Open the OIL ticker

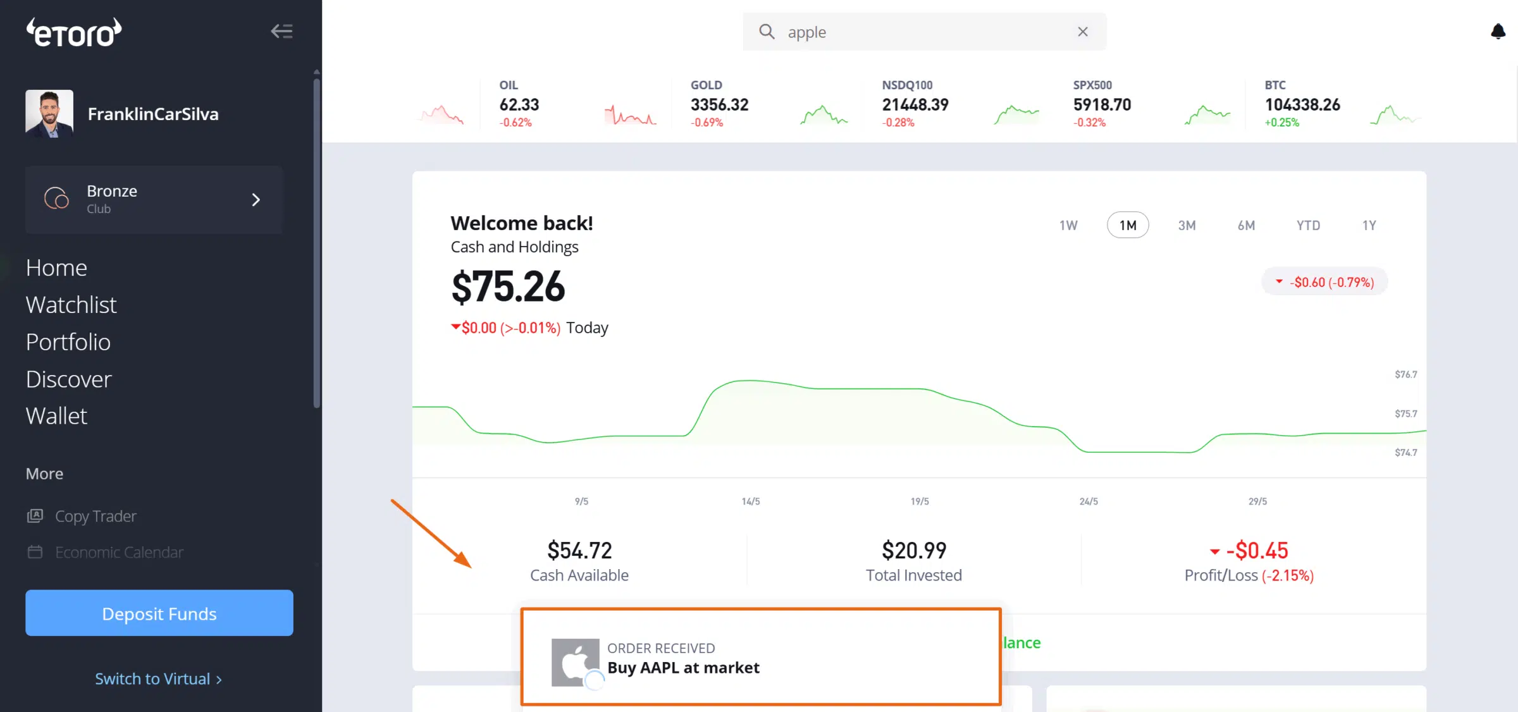click(x=519, y=104)
